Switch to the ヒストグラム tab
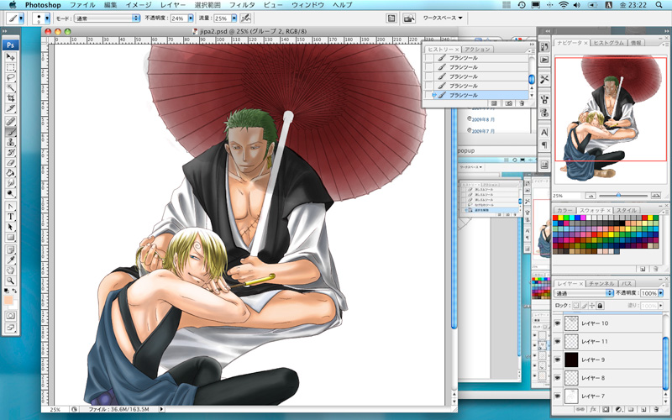The height and width of the screenshot is (420, 672). pyautogui.click(x=608, y=43)
